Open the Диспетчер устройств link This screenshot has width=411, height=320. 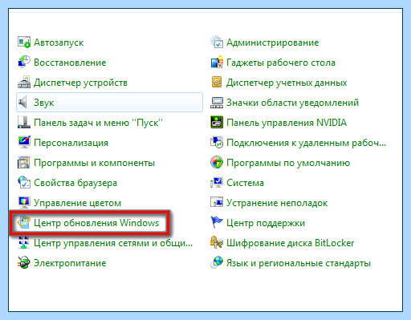(x=80, y=83)
